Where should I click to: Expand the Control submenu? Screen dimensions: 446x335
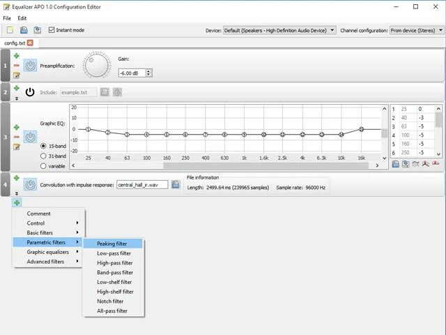[x=47, y=223]
